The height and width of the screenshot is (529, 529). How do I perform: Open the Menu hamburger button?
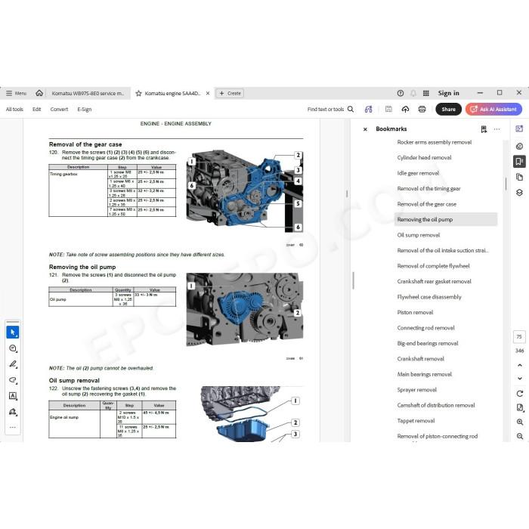16,93
